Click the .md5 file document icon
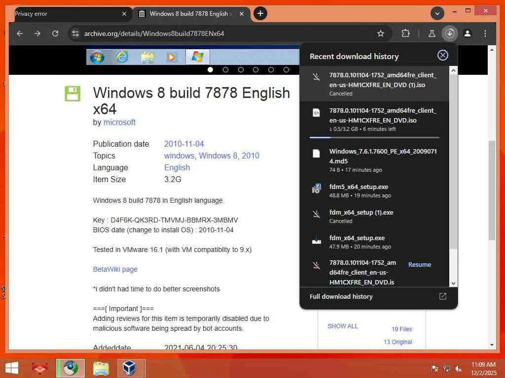Screen dimensions: 505x378 coord(316,154)
